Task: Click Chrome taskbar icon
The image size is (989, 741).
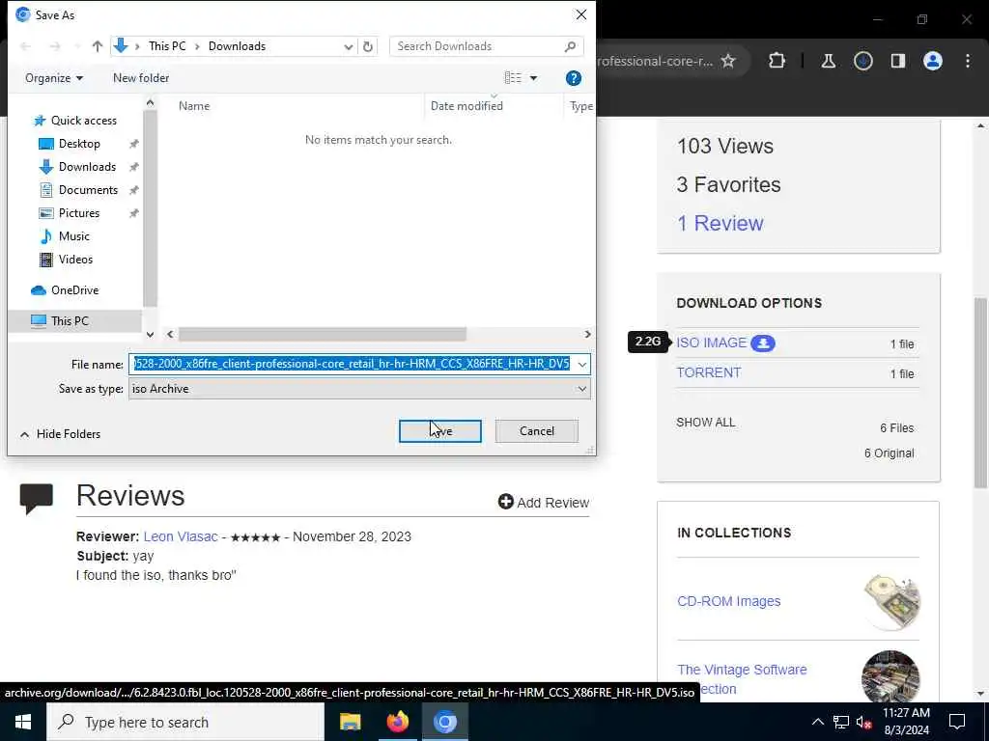Action: tap(444, 722)
